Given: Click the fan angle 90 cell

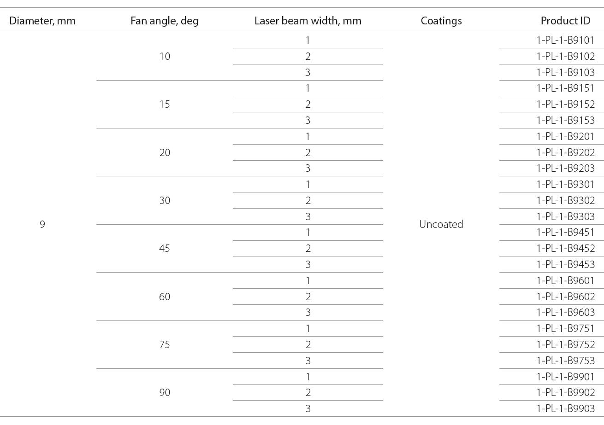Looking at the screenshot, I should (x=165, y=392).
